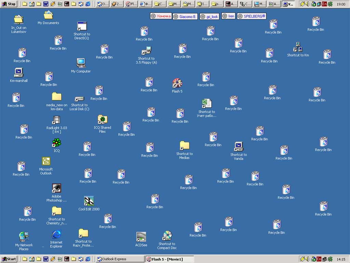Open the Start menu button
Image resolution: width=350 pixels, height=263 pixels.
(x=9, y=259)
